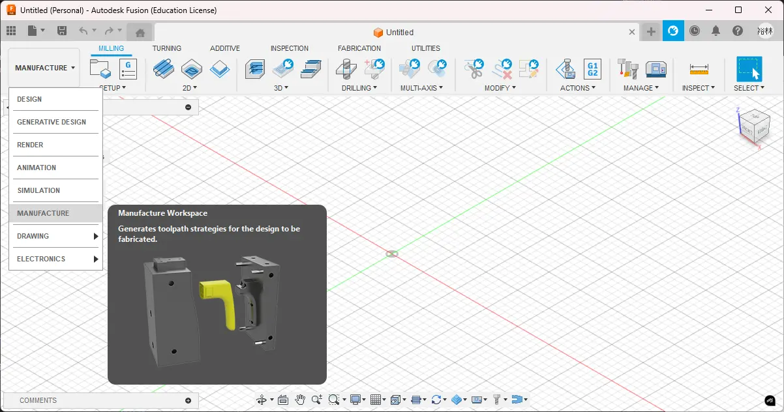Click the Zoom magnifier icon
Image resolution: width=784 pixels, height=412 pixels.
[317, 400]
